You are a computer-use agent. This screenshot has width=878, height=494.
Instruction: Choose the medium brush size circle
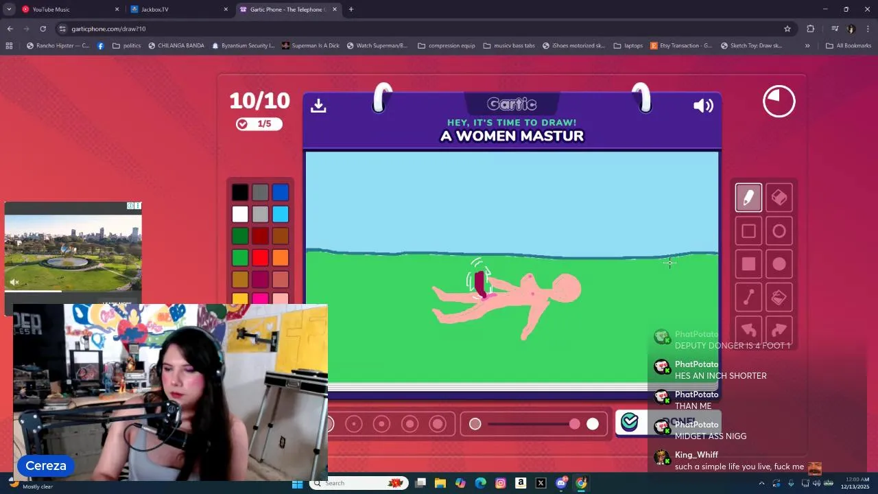(381, 424)
